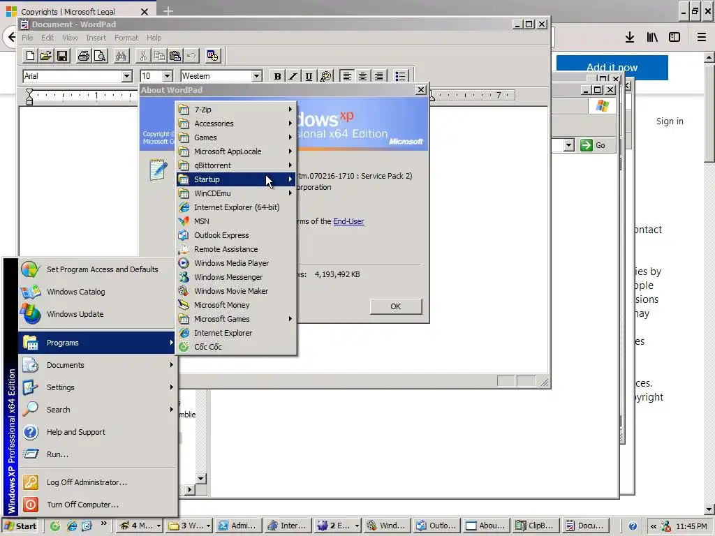715x536 pixels.
Task: Click Turn Off Computer in Start menu
Action: pos(97,505)
